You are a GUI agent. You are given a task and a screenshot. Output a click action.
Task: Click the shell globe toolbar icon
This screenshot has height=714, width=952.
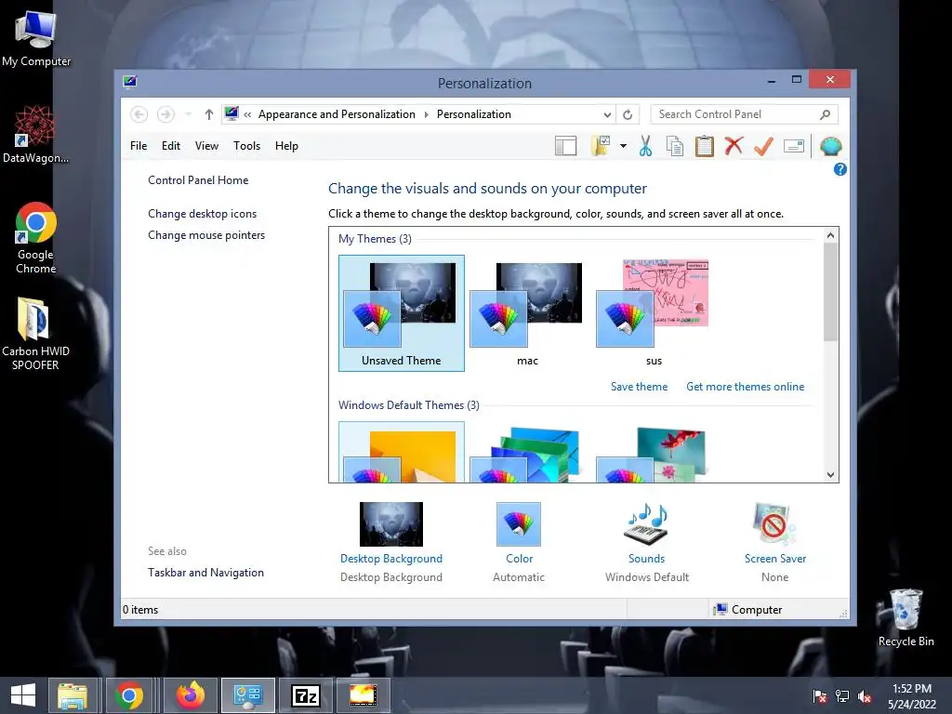point(830,146)
